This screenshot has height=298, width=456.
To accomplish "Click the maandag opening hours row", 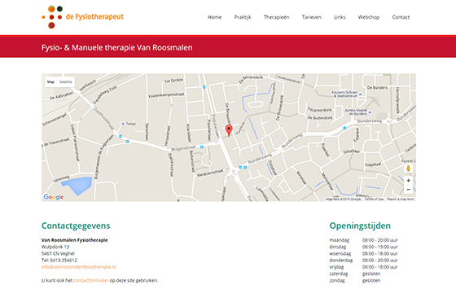I will 363,240.
